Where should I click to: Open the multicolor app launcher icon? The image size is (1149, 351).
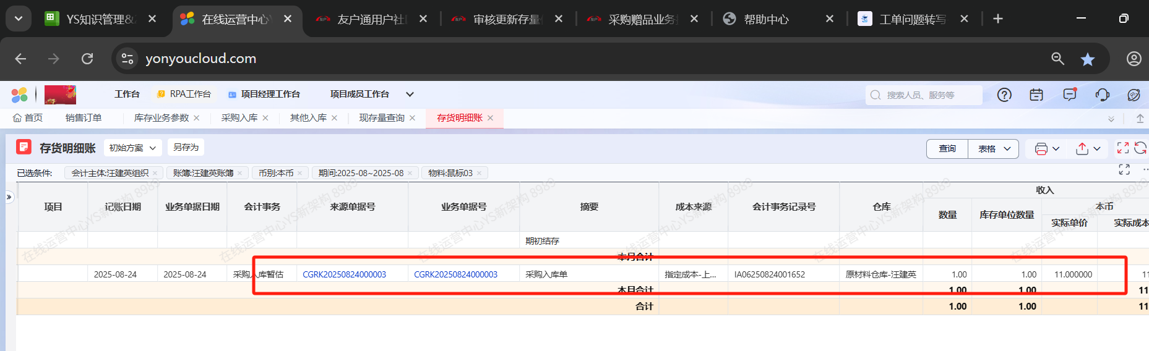pyautogui.click(x=20, y=95)
